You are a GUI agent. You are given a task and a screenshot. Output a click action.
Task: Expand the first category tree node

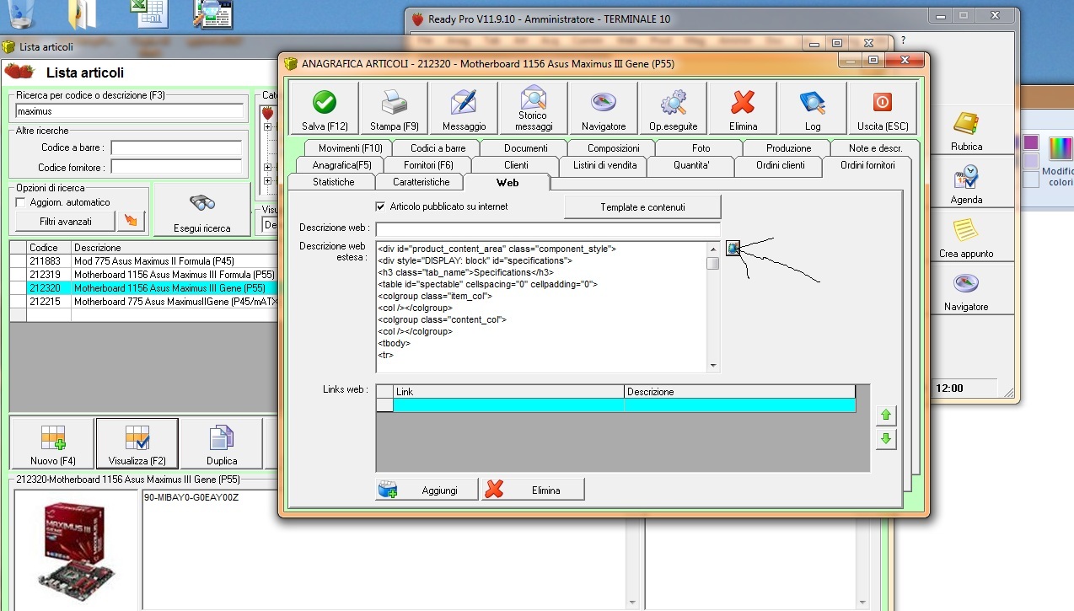pos(268,127)
